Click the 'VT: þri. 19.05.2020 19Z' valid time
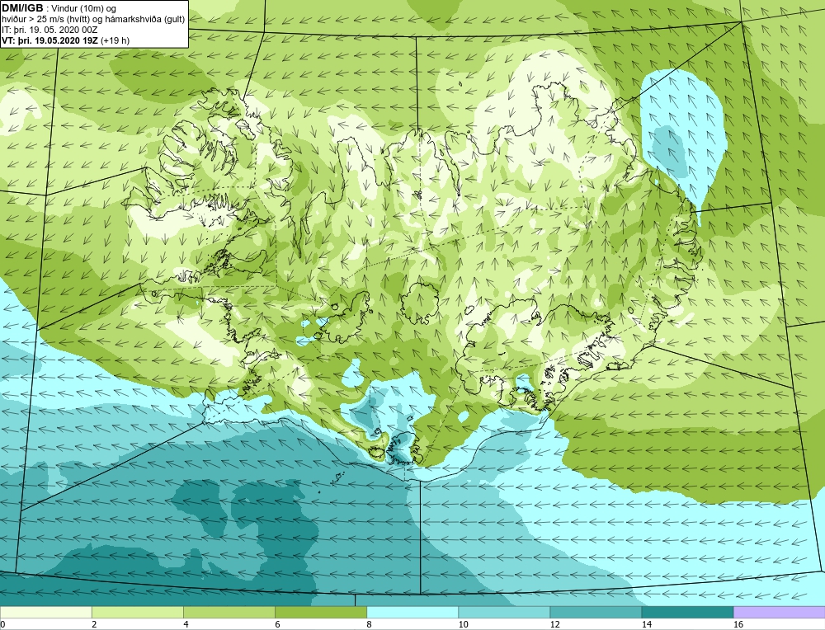This screenshot has width=825, height=630. 49,40
